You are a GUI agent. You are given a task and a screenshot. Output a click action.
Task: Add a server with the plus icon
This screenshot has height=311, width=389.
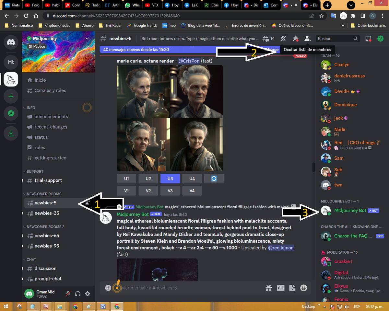tap(11, 96)
